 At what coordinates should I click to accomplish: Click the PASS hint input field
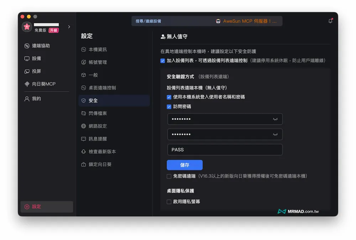coord(225,150)
